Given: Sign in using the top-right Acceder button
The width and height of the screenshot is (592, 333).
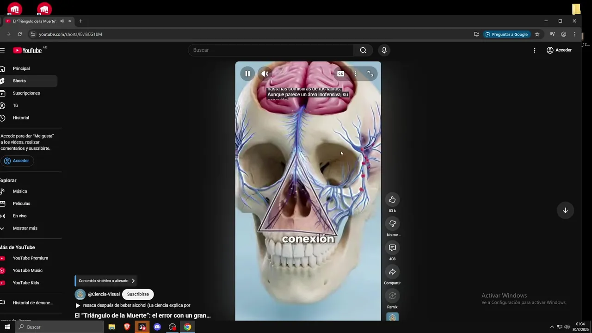Looking at the screenshot, I should point(559,50).
